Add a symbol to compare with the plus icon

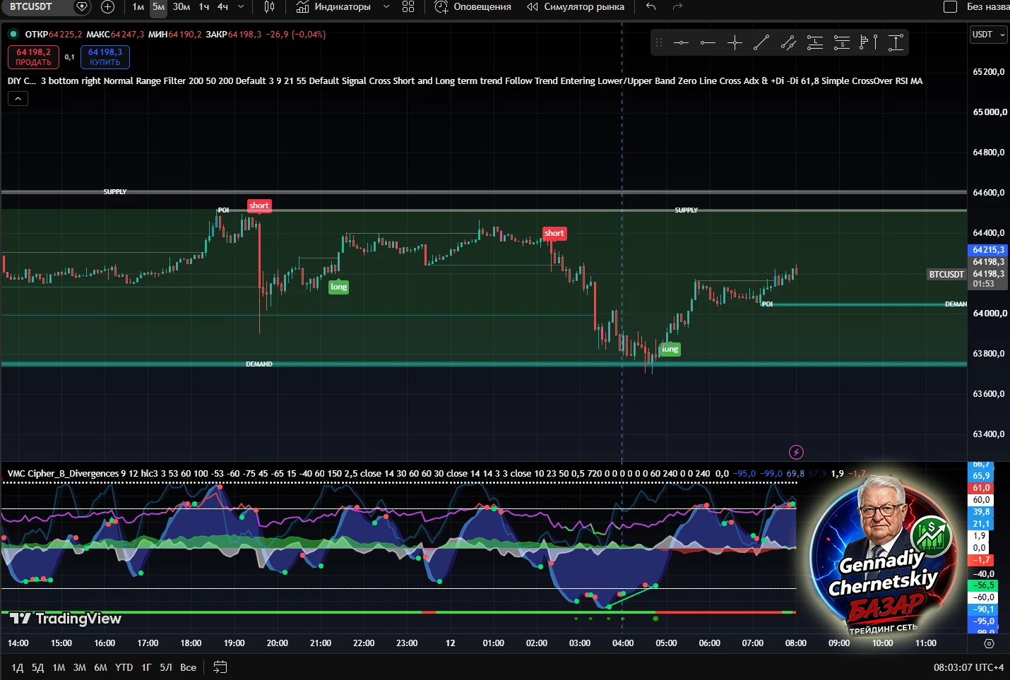(x=107, y=7)
